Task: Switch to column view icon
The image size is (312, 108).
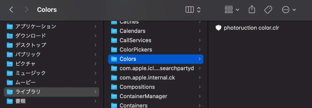Action: 190,10
